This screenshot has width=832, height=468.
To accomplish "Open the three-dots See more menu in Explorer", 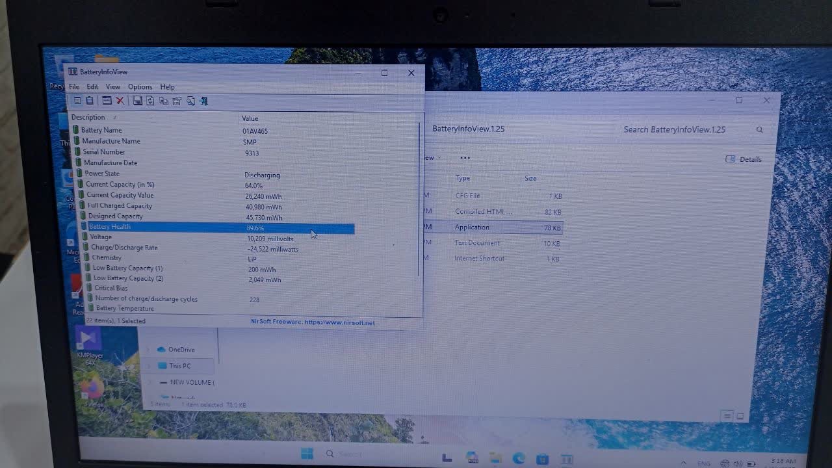I will click(x=465, y=158).
